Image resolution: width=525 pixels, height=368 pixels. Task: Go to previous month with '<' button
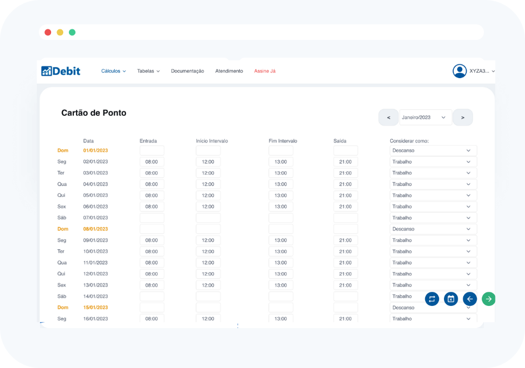[388, 117]
